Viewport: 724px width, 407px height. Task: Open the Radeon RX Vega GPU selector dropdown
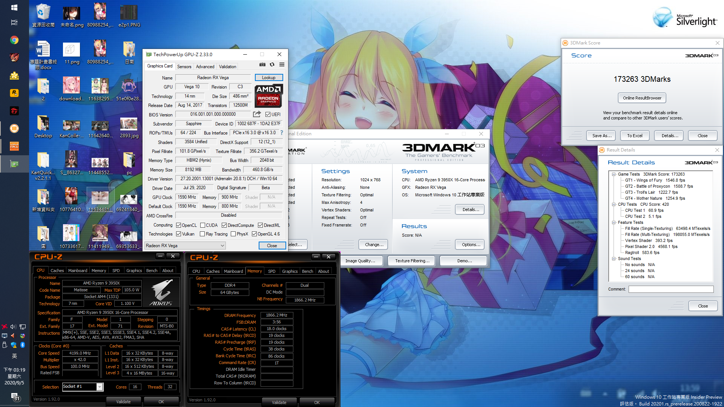click(185, 246)
